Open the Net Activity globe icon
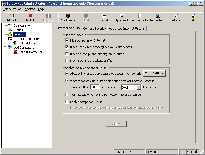205x155 pixels. coord(158,16)
